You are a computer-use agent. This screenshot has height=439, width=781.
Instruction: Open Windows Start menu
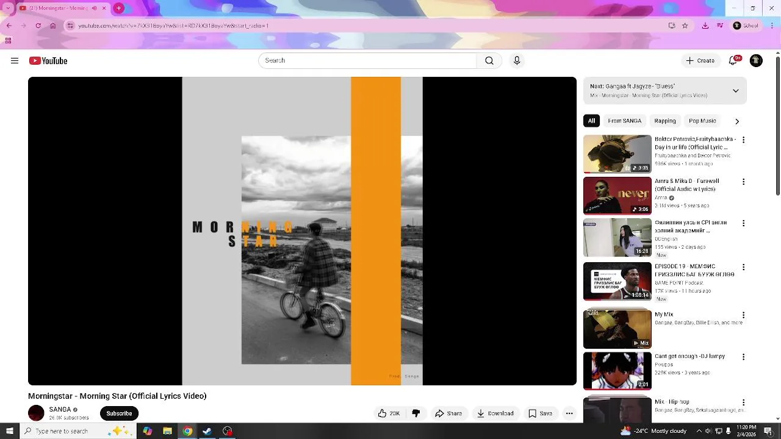[9, 431]
